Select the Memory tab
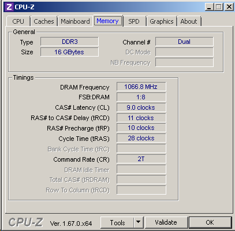 108,21
